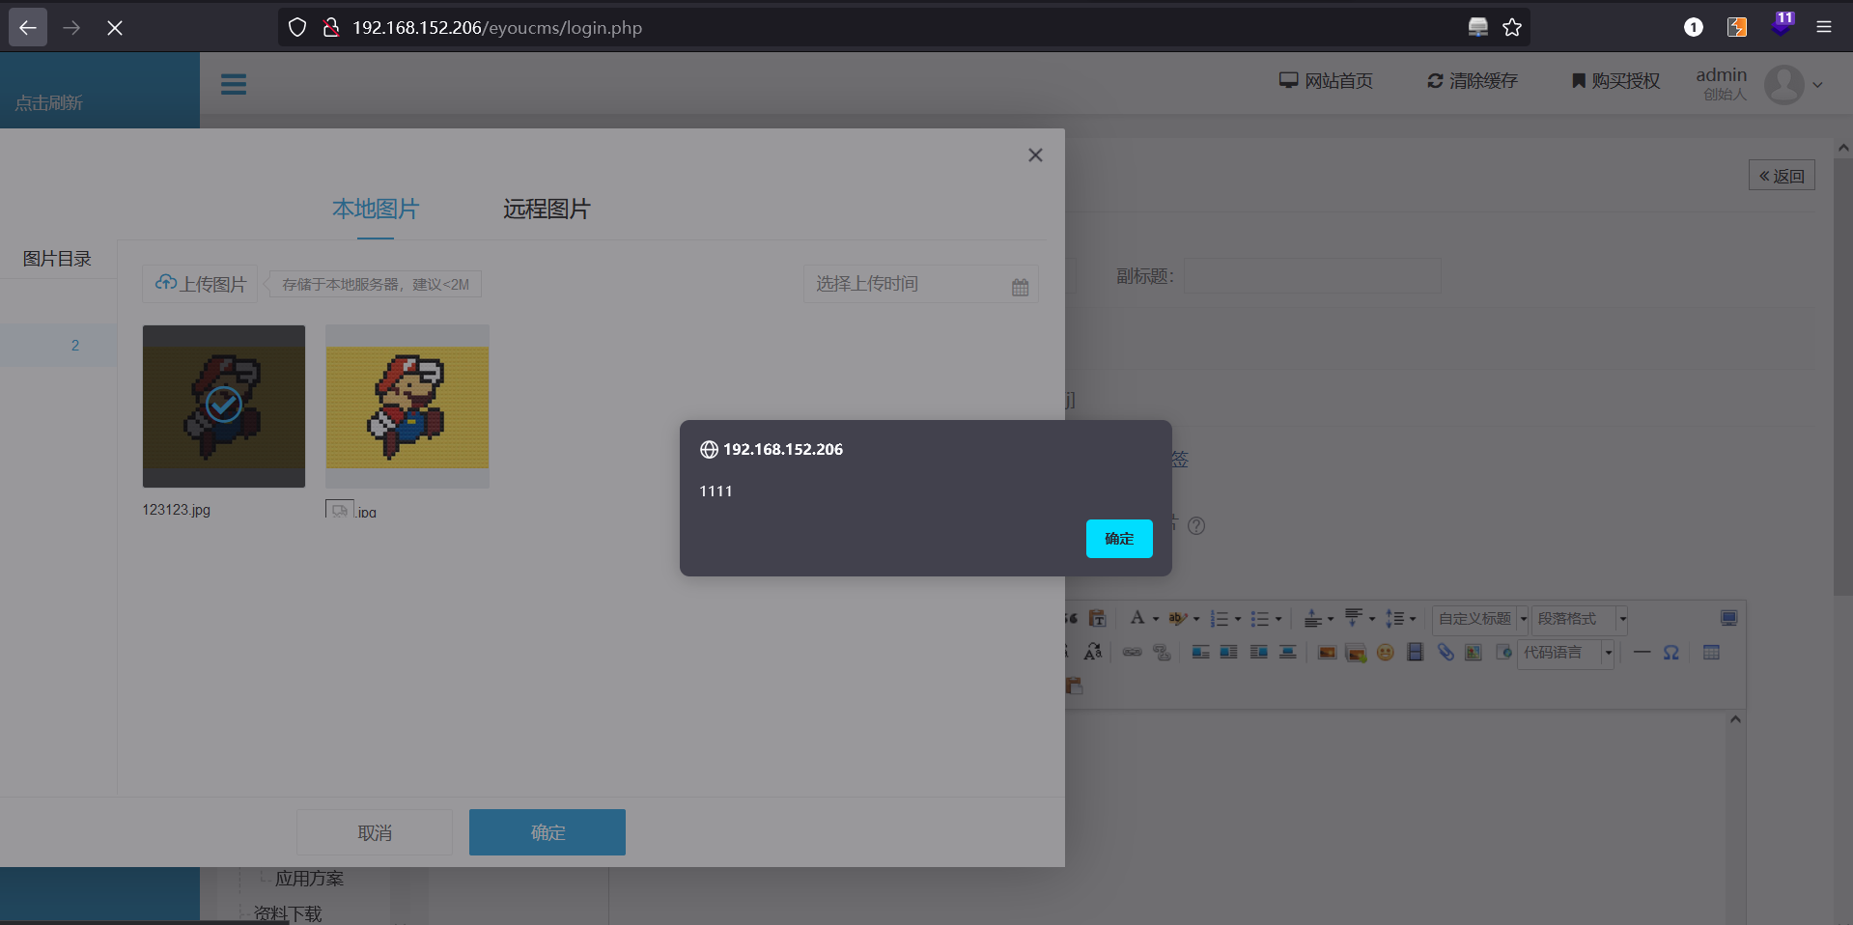Click the font color A icon

[x=1137, y=618]
